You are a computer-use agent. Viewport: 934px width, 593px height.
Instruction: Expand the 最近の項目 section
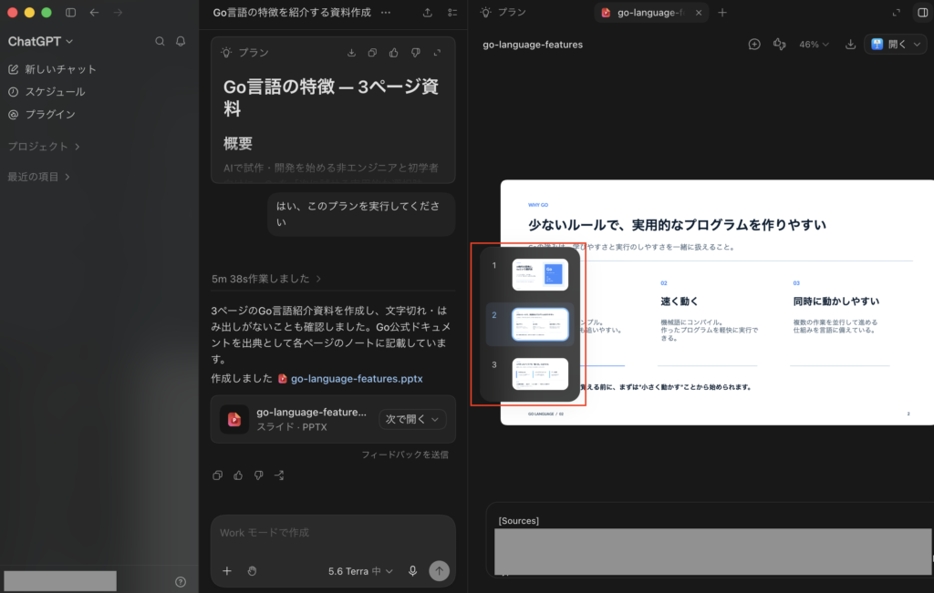tap(38, 177)
